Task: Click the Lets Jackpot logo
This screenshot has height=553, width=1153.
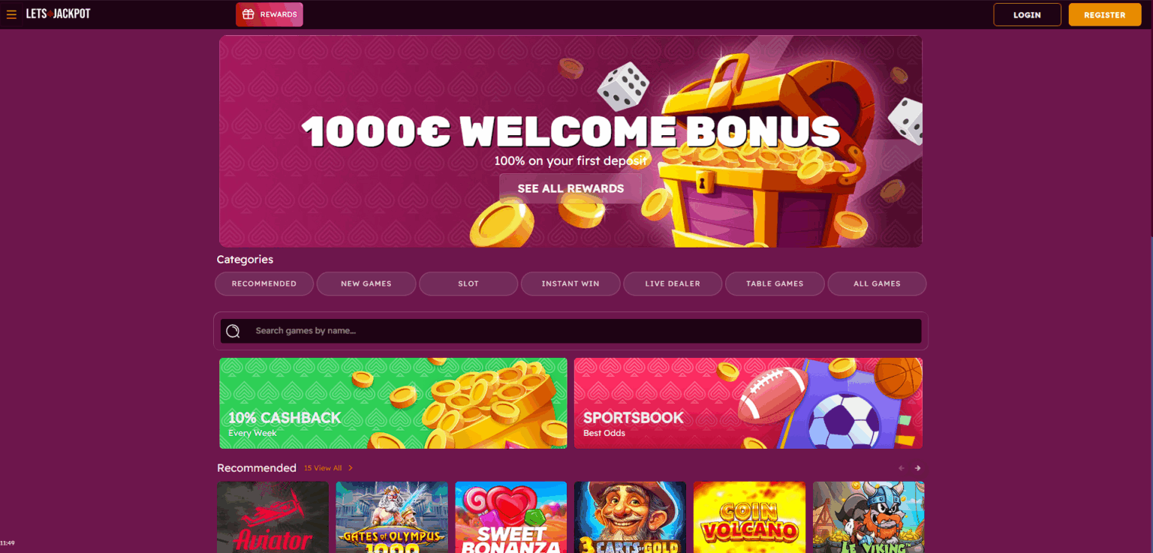Action: click(59, 14)
